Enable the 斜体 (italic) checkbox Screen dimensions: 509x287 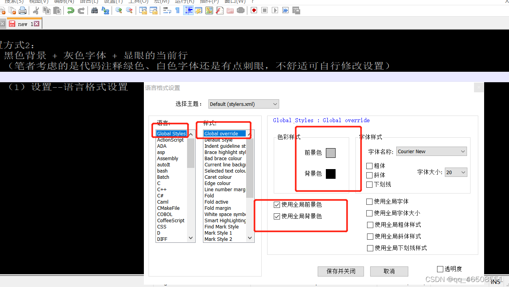coord(369,175)
